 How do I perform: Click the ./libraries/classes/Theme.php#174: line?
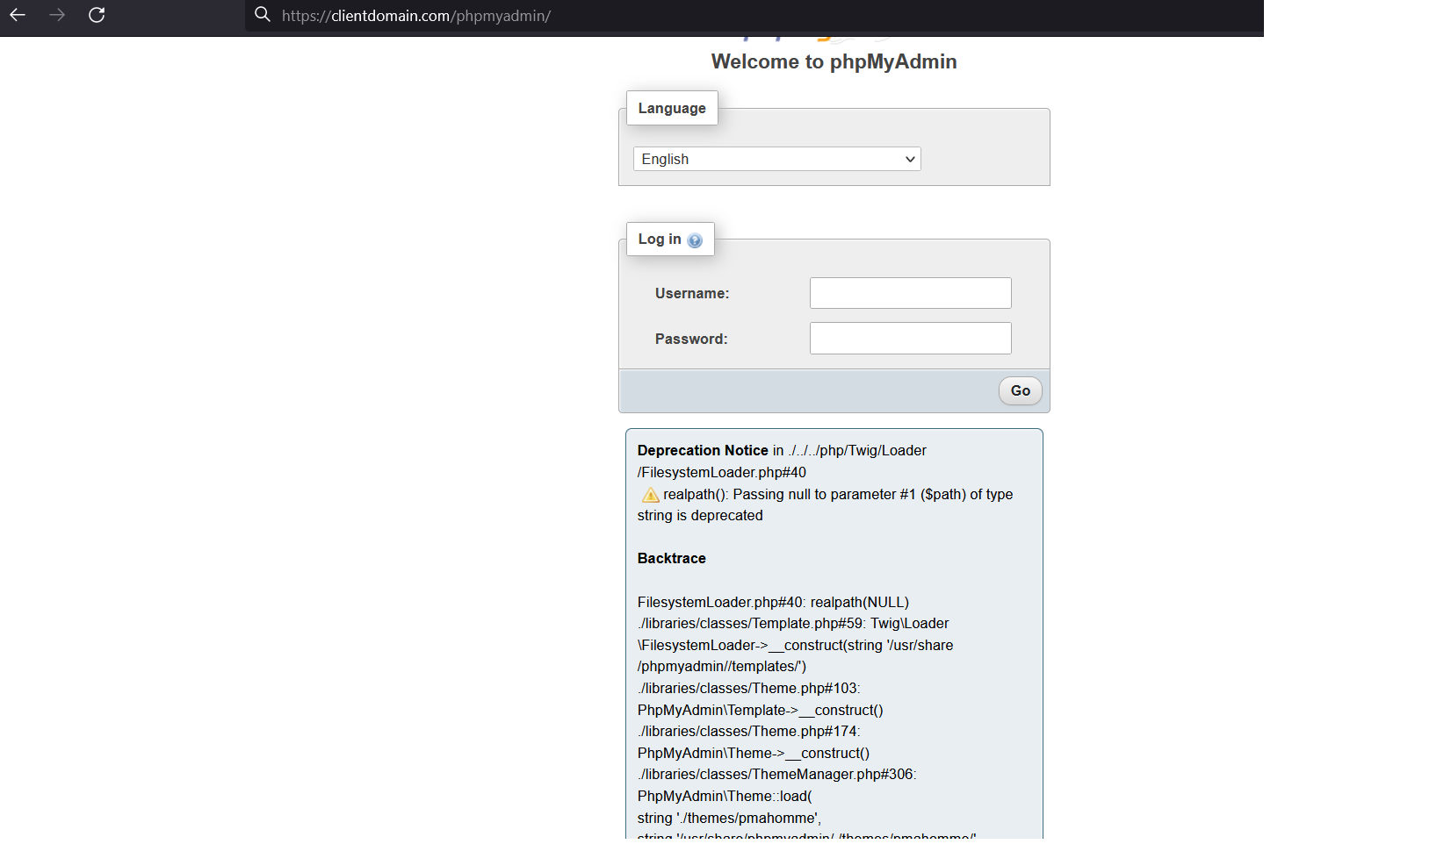(749, 731)
